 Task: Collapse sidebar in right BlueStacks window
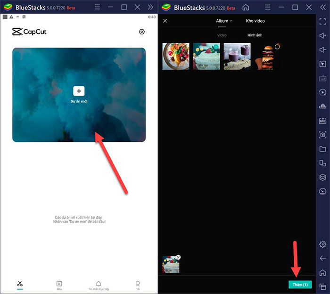(322, 8)
